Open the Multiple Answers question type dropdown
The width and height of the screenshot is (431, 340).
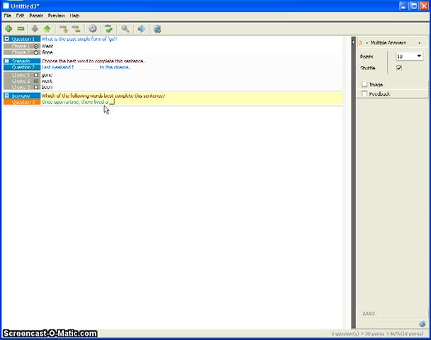pyautogui.click(x=393, y=42)
